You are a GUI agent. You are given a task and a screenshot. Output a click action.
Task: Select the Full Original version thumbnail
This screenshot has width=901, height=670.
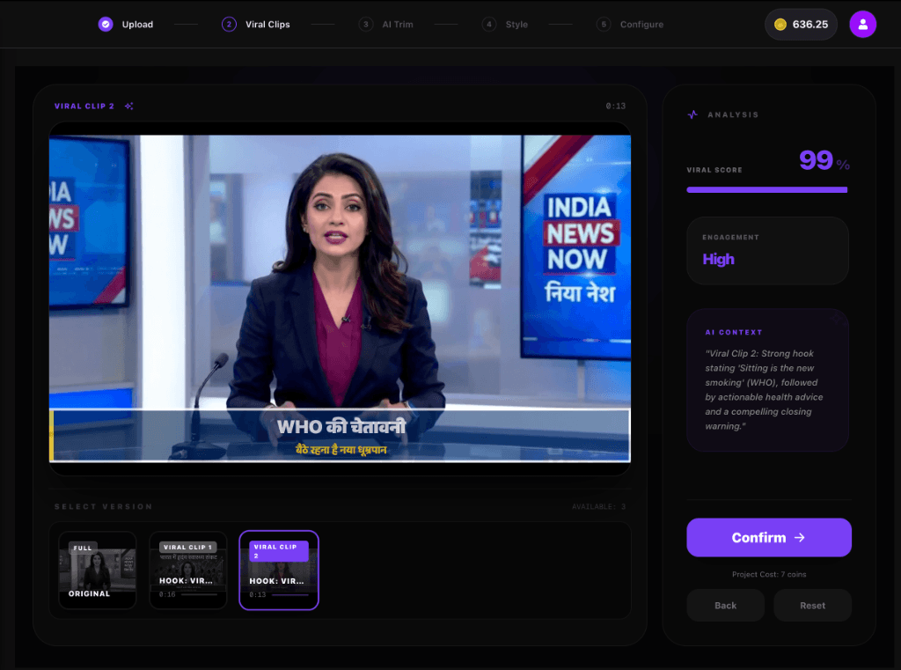click(x=97, y=570)
